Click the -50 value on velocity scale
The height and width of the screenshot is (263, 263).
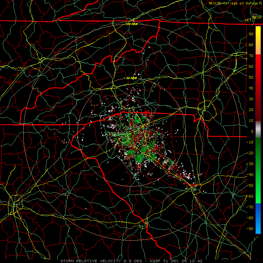(x=250, y=186)
